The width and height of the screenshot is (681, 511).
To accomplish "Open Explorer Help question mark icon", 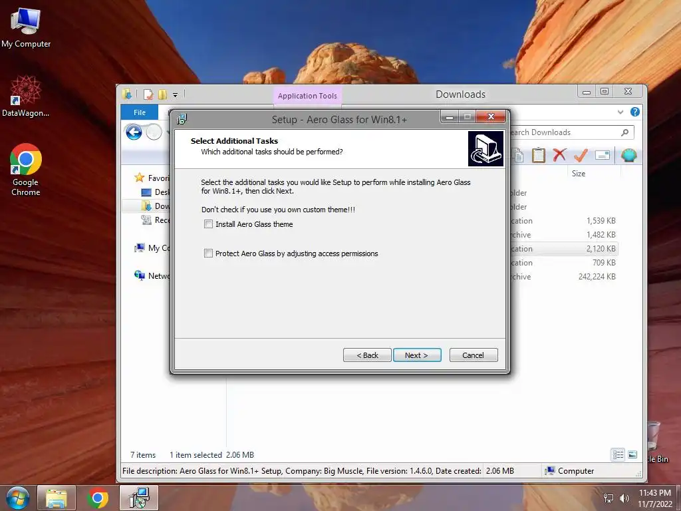I will coord(635,112).
